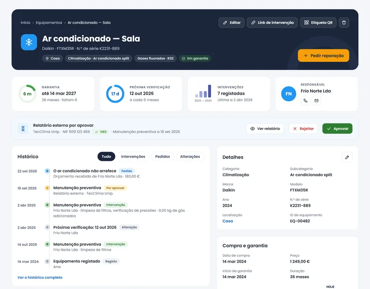The image size is (370, 289).
Task: Copy the Link de intervenção
Action: click(x=272, y=23)
